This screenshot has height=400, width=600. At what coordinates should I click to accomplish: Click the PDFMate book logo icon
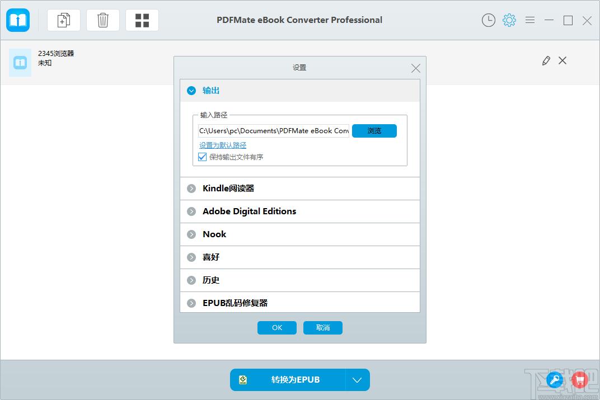pyautogui.click(x=18, y=20)
